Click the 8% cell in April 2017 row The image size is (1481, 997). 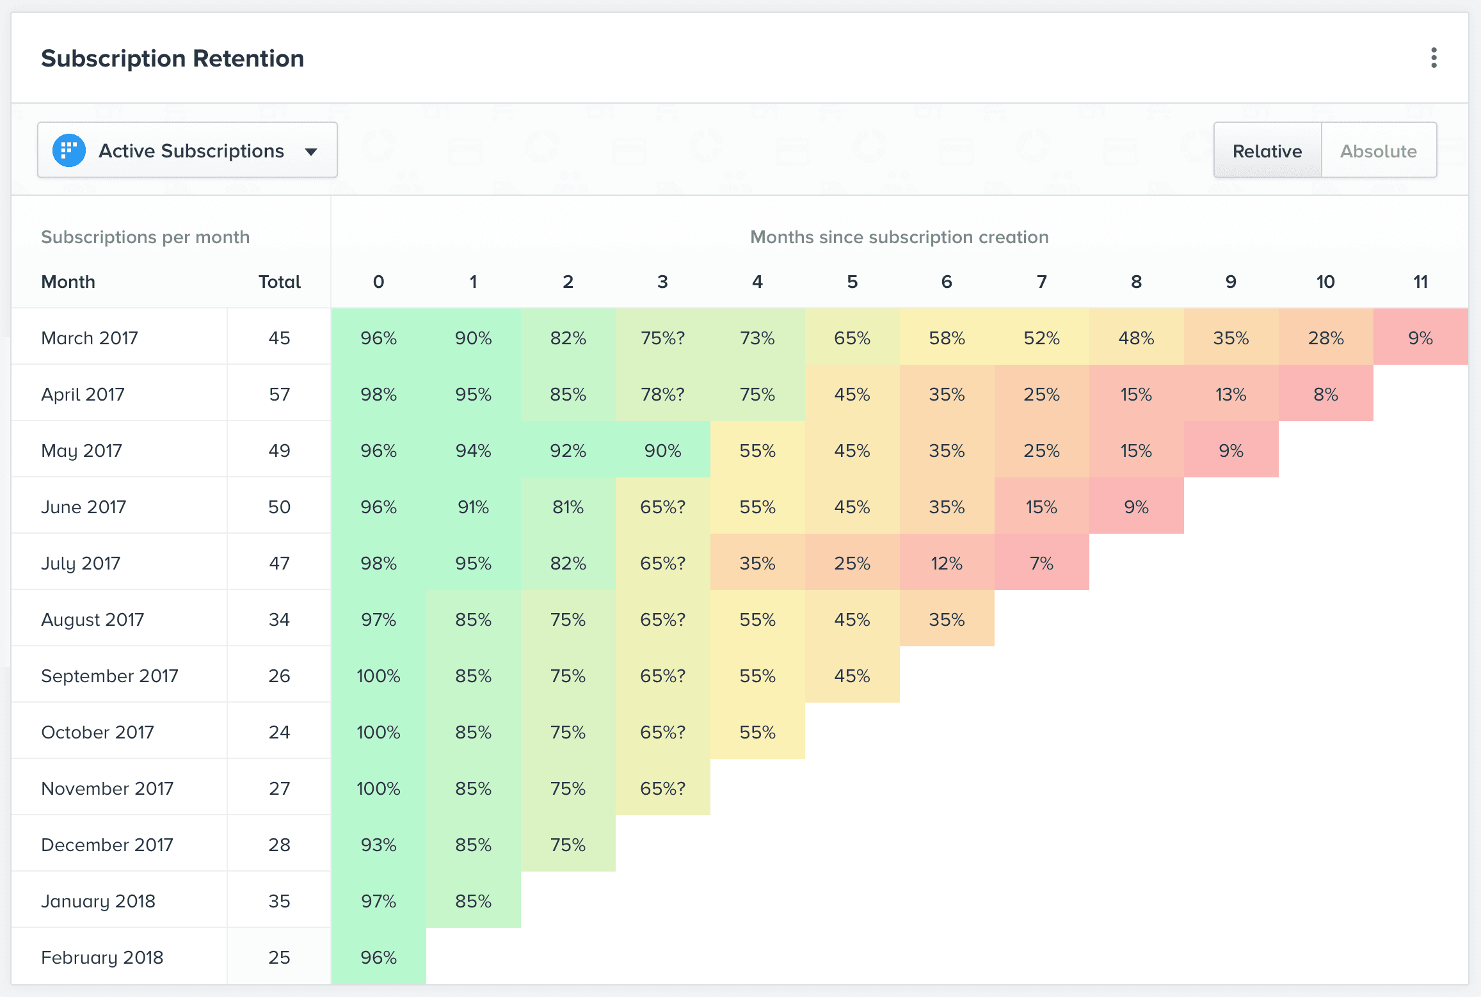(x=1326, y=393)
